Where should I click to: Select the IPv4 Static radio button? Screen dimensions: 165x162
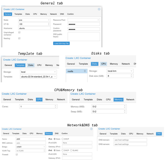54,139
